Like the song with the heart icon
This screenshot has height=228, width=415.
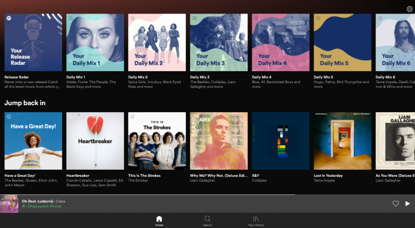pos(396,203)
